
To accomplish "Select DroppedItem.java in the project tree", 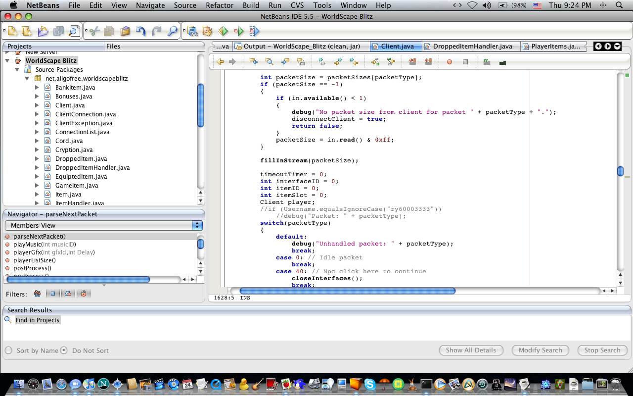I will 81,158.
